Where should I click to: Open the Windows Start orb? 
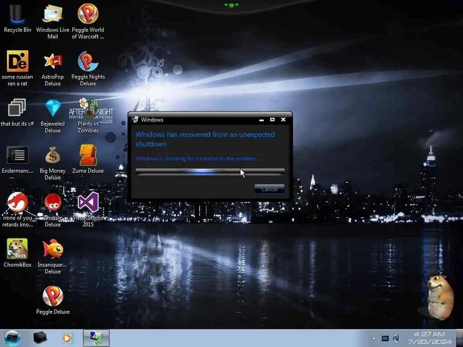pos(12,338)
